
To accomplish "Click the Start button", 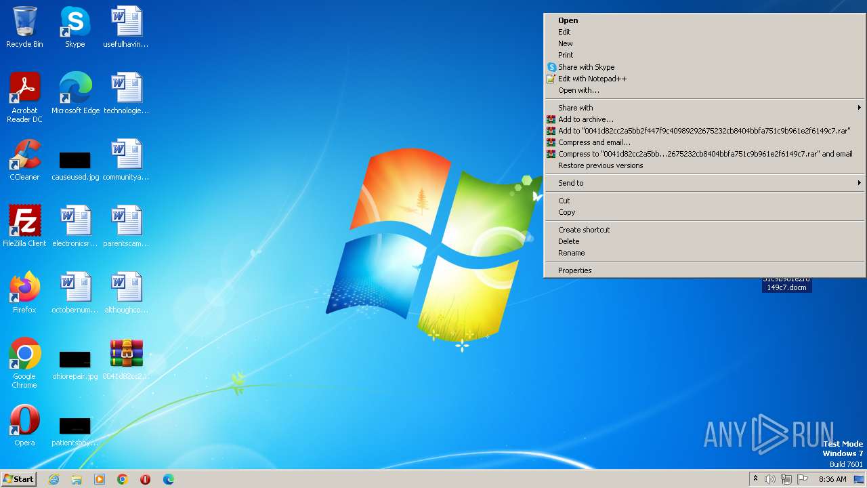I will tap(18, 479).
